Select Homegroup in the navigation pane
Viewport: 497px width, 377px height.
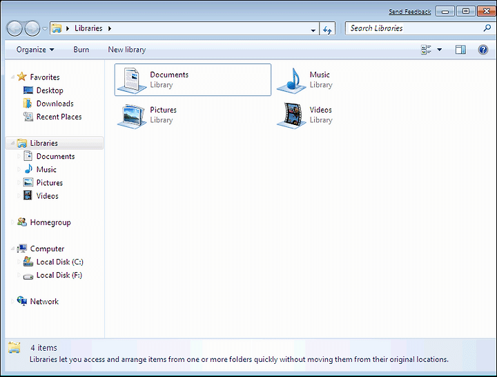pyautogui.click(x=50, y=222)
